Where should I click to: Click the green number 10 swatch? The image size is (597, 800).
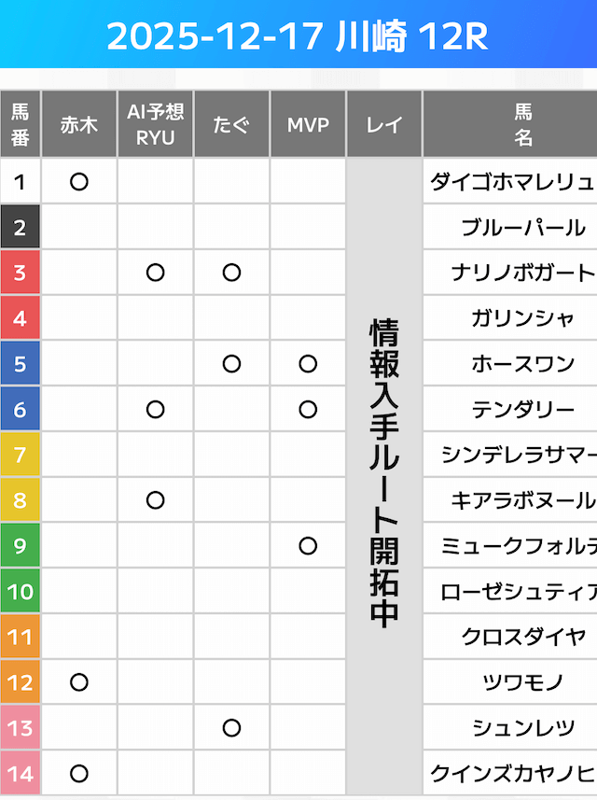(x=21, y=592)
